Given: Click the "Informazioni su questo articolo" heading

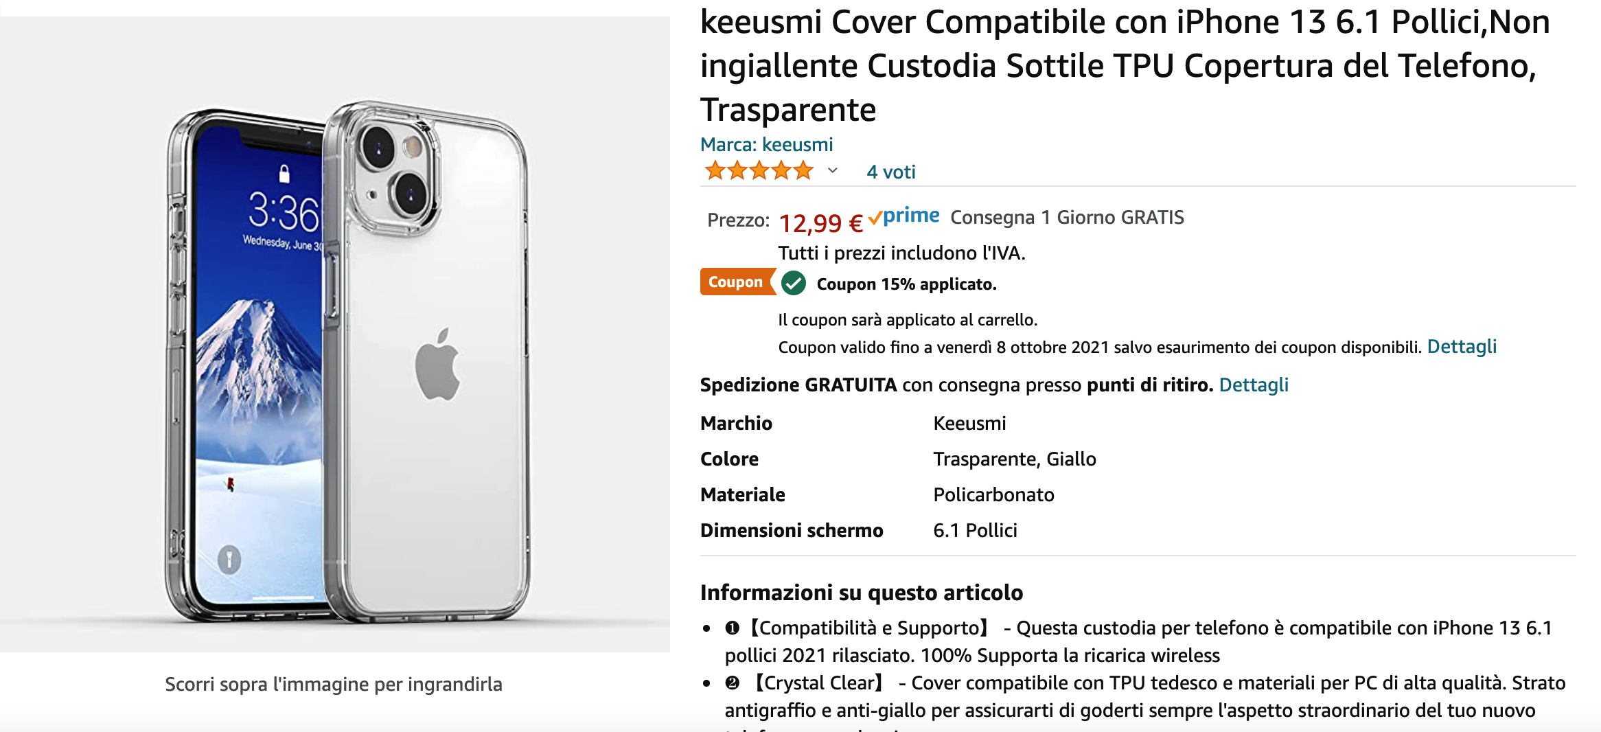Looking at the screenshot, I should (861, 593).
